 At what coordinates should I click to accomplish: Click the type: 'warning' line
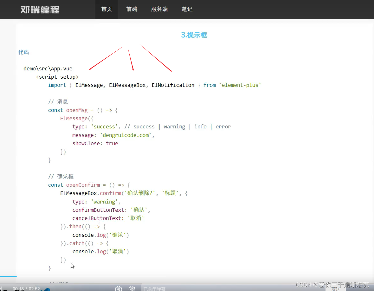click(96, 202)
